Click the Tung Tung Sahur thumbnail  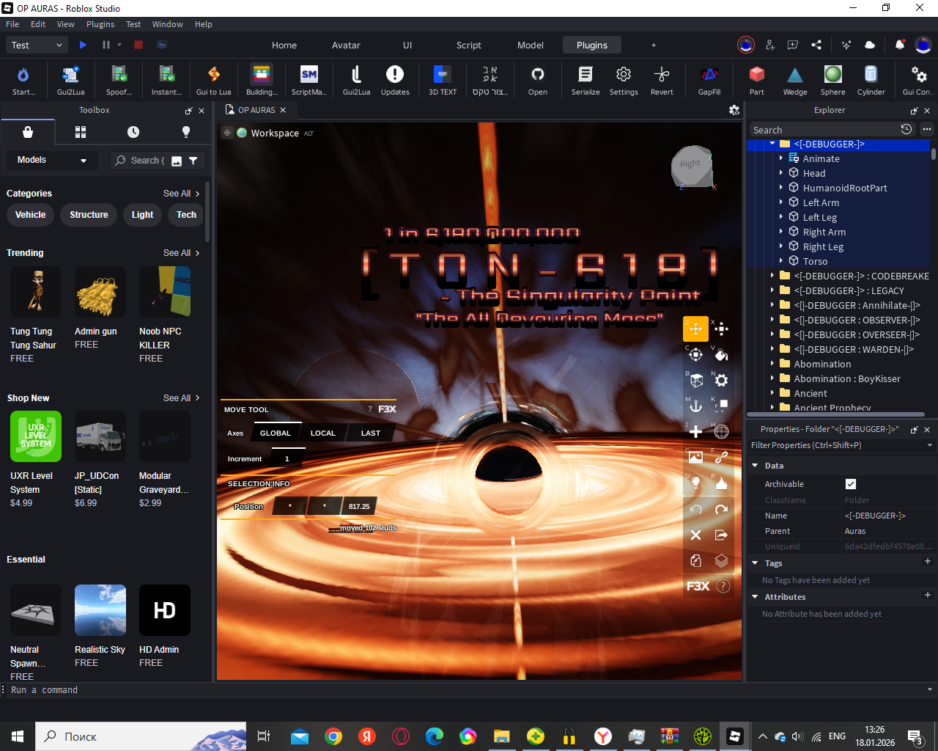click(x=36, y=292)
